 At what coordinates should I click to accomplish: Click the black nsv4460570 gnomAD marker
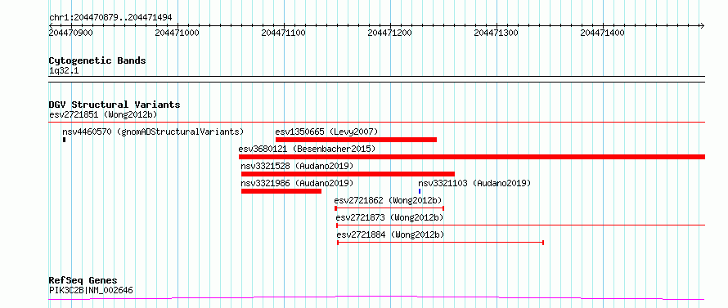pos(64,140)
